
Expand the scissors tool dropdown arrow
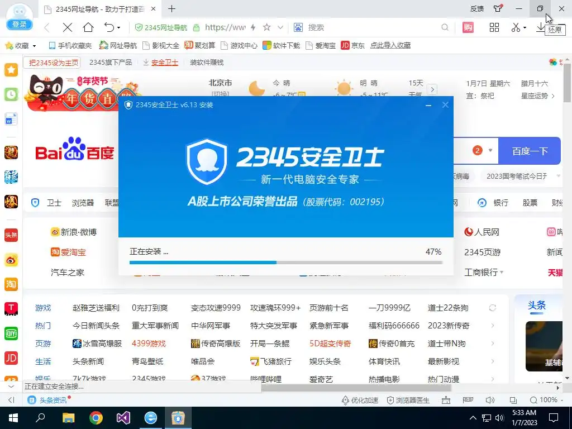[525, 28]
